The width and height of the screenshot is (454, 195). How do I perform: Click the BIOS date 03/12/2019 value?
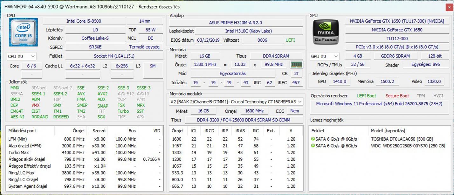pyautogui.click(x=209, y=40)
